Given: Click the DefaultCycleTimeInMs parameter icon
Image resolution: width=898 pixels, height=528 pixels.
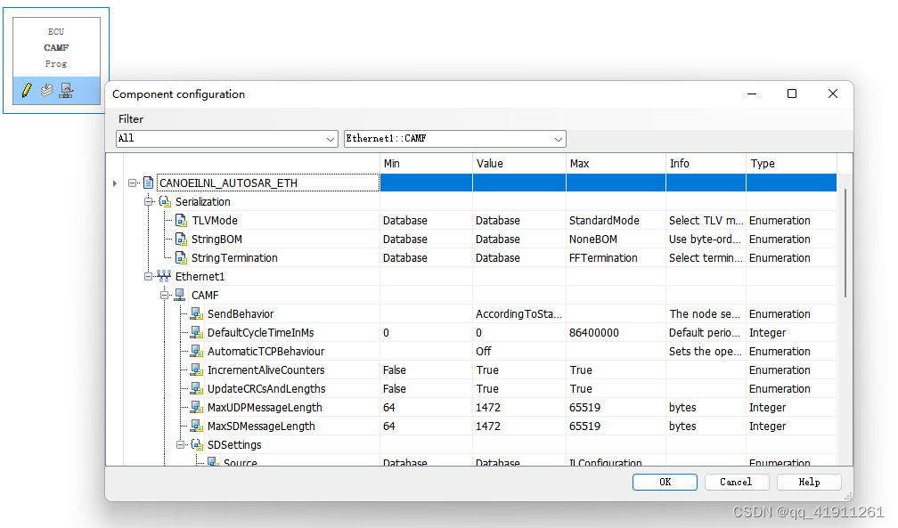Looking at the screenshot, I should [x=197, y=333].
